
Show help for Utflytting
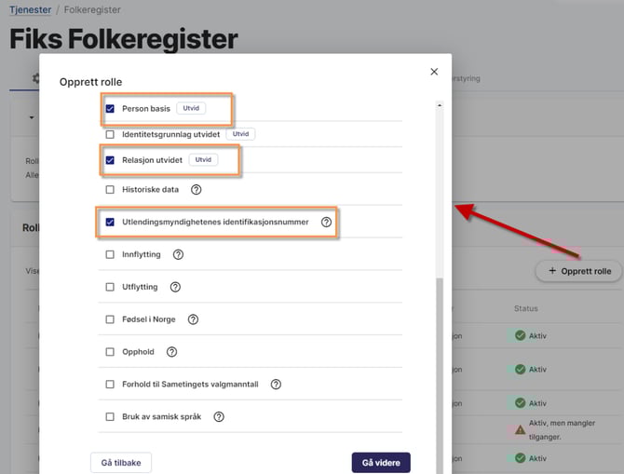175,287
